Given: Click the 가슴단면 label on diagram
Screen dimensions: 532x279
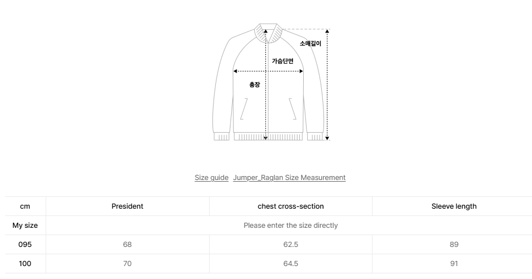Looking at the screenshot, I should (282, 61).
